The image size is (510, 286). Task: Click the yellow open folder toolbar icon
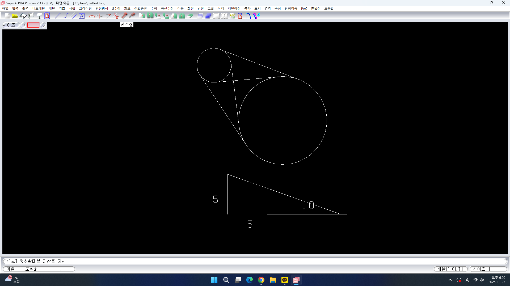15,16
